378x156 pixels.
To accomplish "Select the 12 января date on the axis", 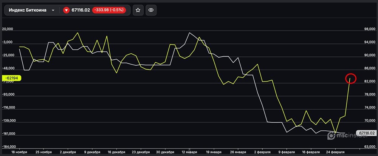I will 188,152.
